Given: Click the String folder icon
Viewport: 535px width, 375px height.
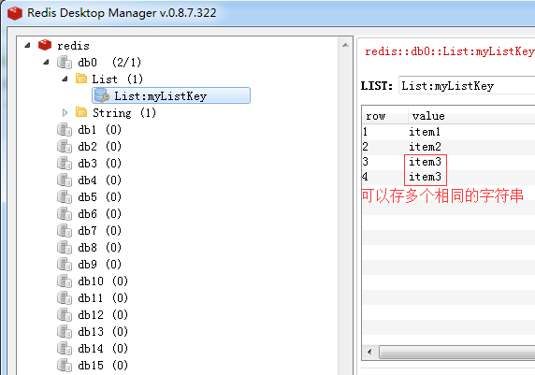Looking at the screenshot, I should tap(81, 112).
